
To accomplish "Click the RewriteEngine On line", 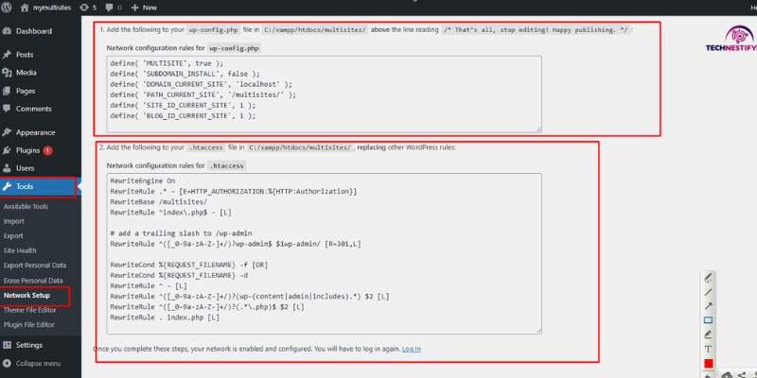I will 143,180.
